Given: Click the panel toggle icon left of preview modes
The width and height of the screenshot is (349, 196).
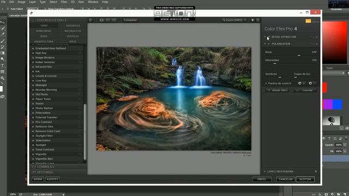Looking at the screenshot, I should point(91,20).
